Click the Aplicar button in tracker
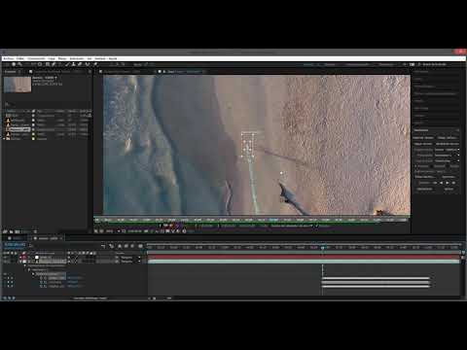This screenshot has height=350, width=467. coord(449,189)
